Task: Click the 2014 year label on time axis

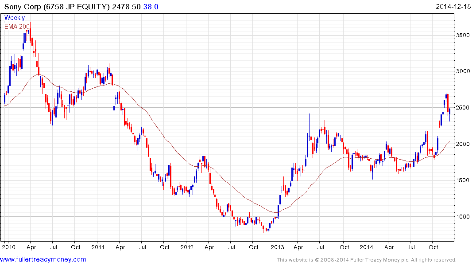Action: [367, 247]
